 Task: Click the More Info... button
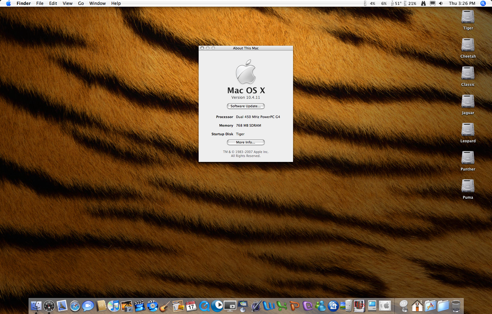(246, 142)
